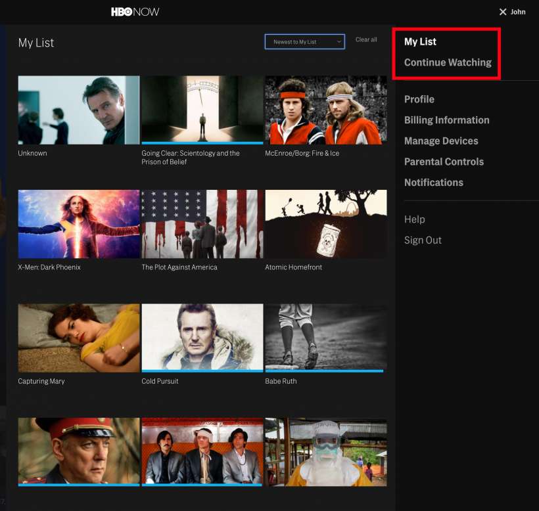Screen dimensions: 539x511
Task: Click the X-Men: Dark Phoenix title text
Action: (x=49, y=267)
